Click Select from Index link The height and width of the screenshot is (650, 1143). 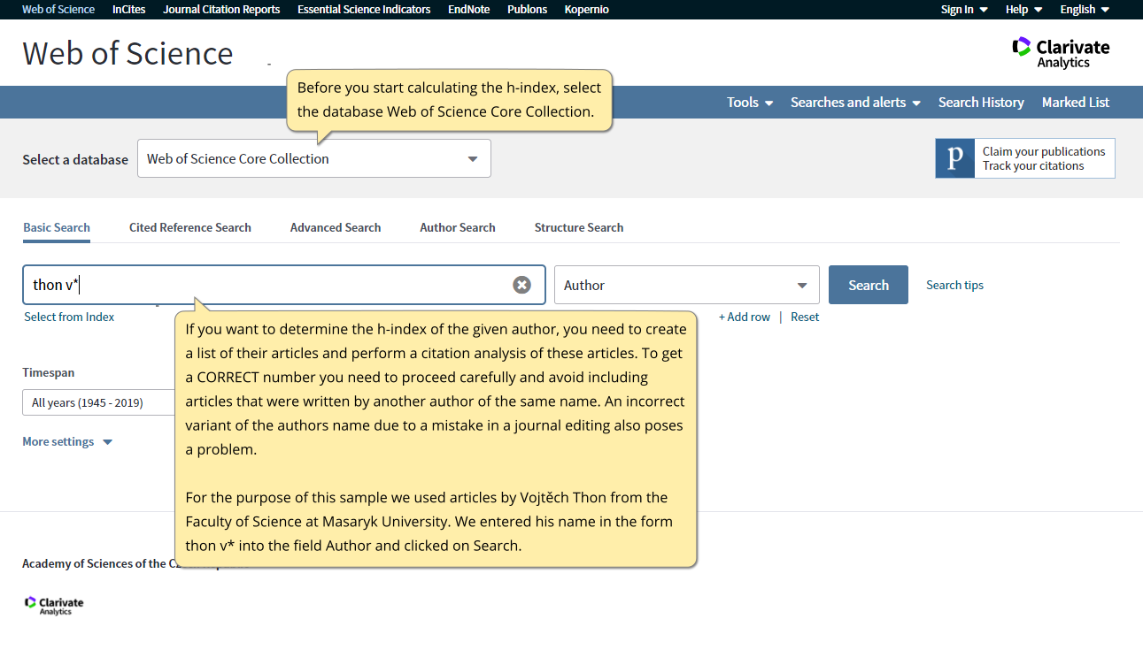tap(69, 317)
